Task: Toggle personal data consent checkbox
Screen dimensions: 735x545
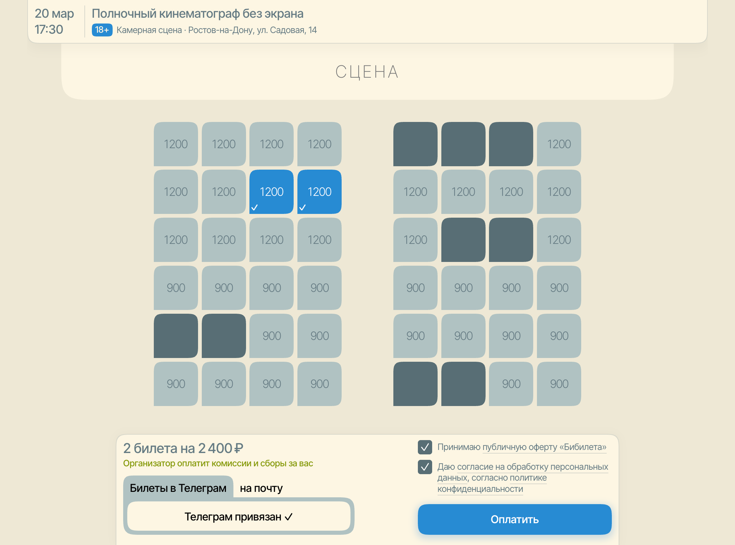Action: click(x=425, y=467)
